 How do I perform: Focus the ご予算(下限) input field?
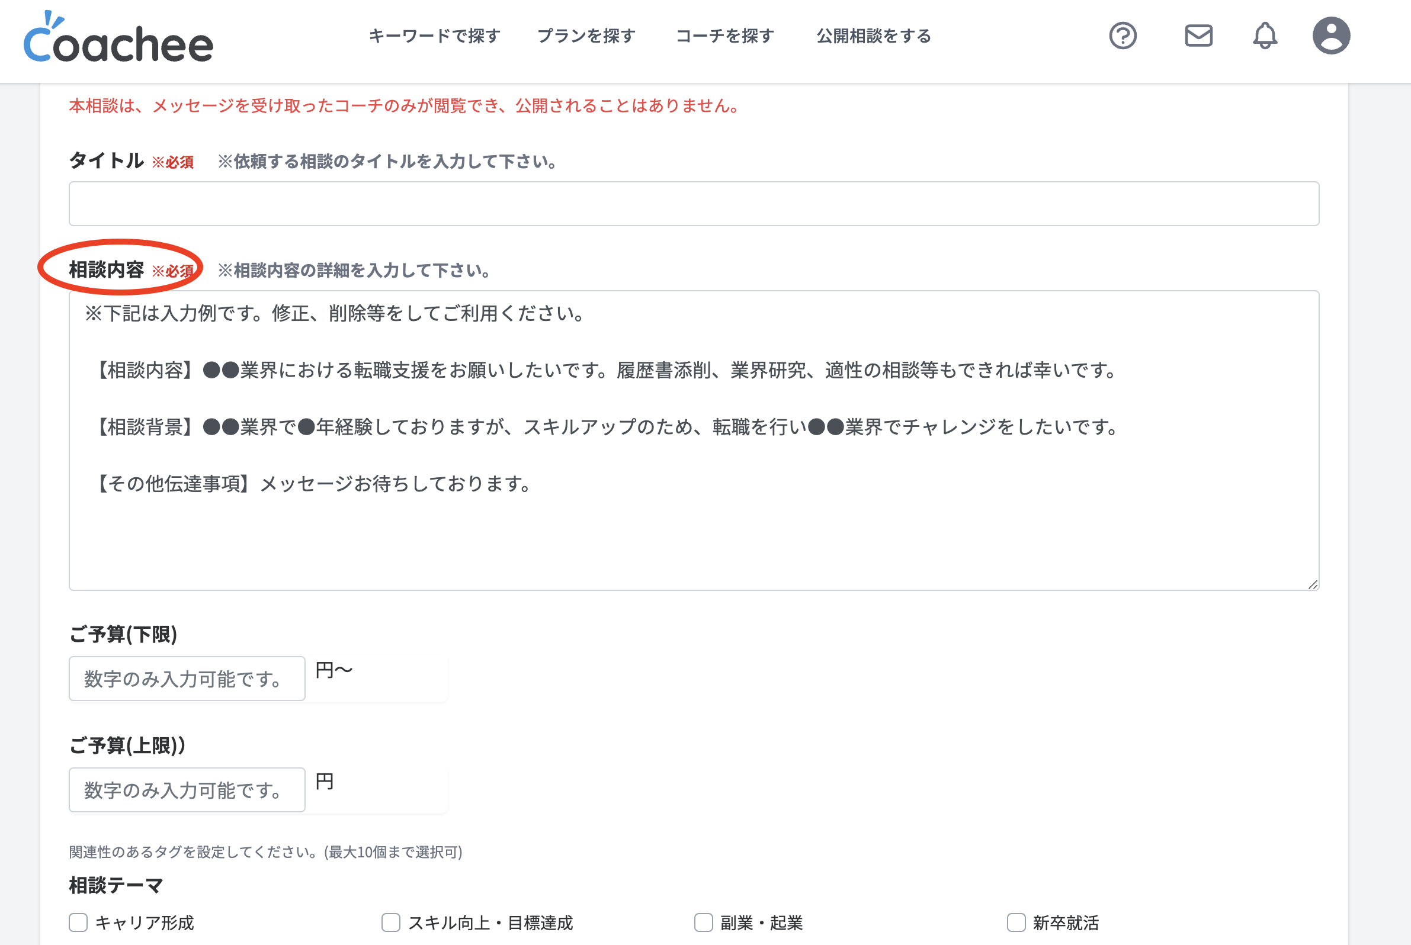[x=187, y=679]
